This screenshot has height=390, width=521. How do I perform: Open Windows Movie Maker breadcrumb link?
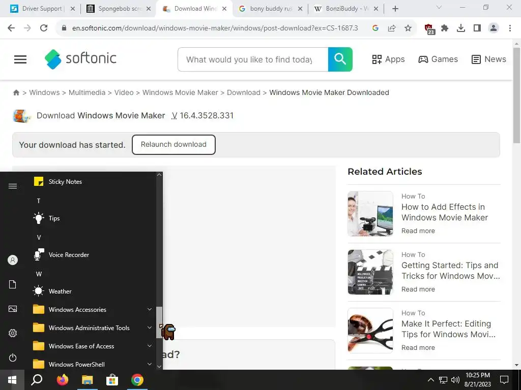[180, 92]
